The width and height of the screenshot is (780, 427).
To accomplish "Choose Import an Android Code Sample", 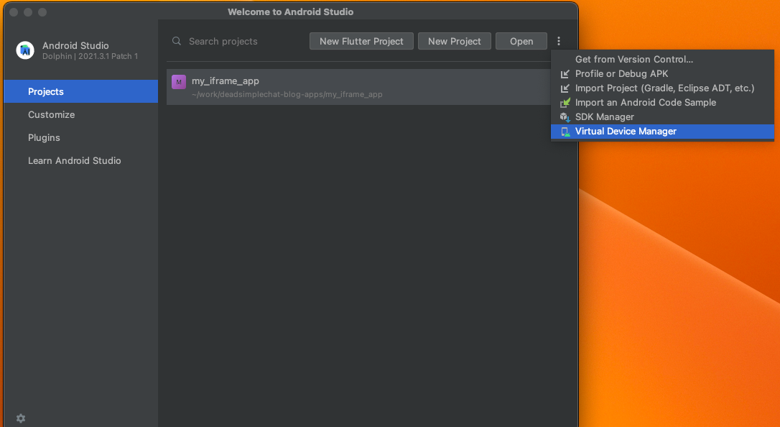I will [x=662, y=103].
